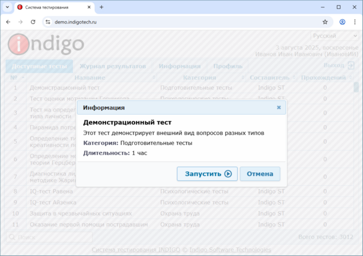This screenshot has height=256, width=363.
Task: Open a new browser tab
Action: [x=101, y=7]
